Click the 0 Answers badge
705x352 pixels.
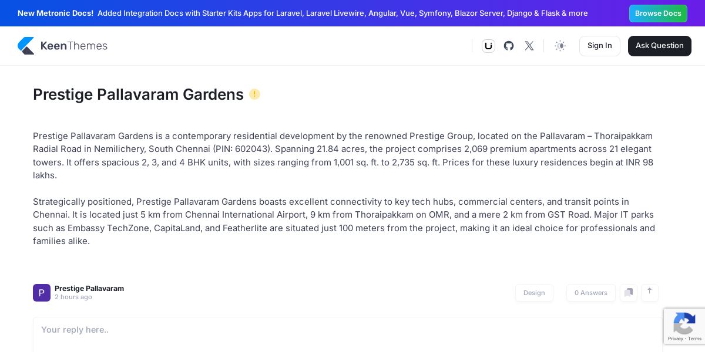pyautogui.click(x=591, y=293)
